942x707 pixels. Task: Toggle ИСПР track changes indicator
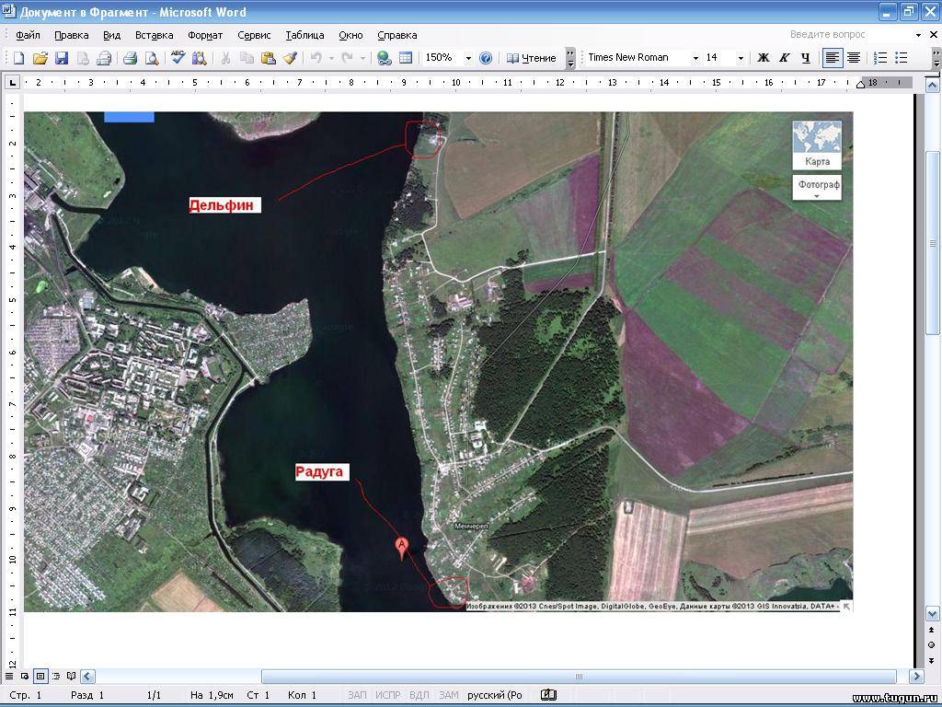pos(388,695)
